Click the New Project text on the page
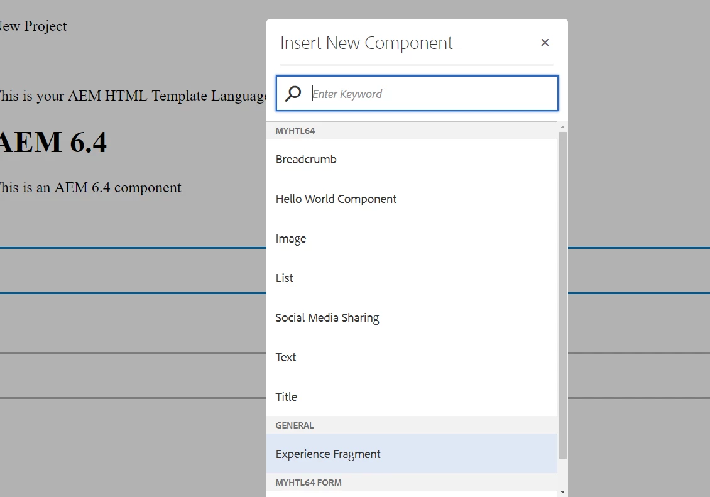This screenshot has width=710, height=497. click(33, 26)
